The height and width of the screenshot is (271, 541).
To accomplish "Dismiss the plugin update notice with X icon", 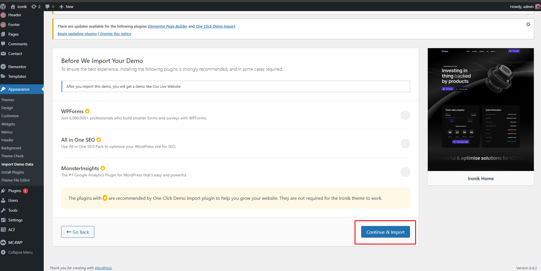I will coord(528,24).
